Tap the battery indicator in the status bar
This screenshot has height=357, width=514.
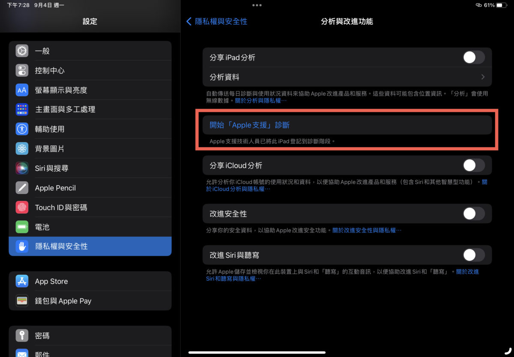pyautogui.click(x=502, y=5)
